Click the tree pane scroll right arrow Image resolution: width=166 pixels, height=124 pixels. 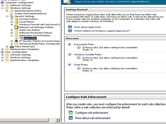pyautogui.click(x=57, y=120)
